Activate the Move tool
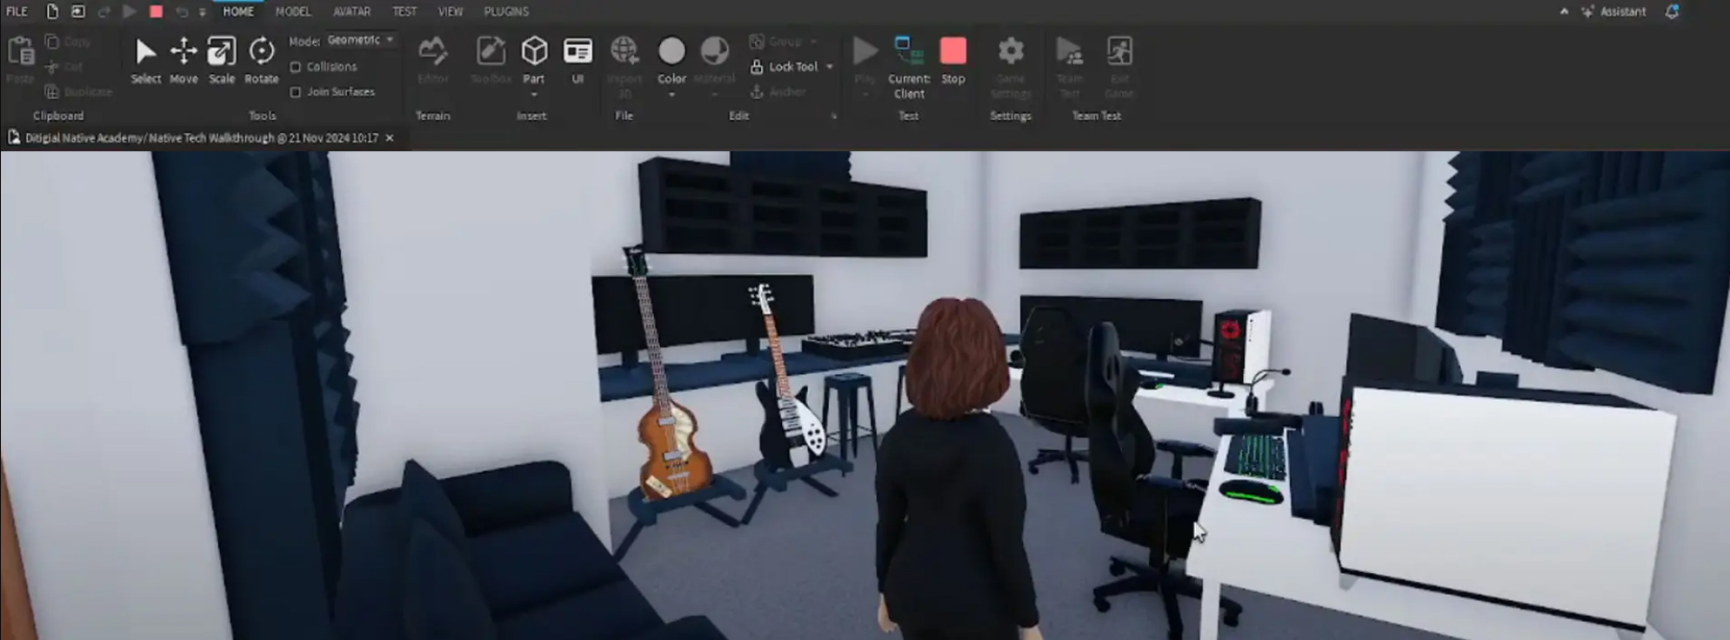Image resolution: width=1730 pixels, height=640 pixels. (184, 59)
